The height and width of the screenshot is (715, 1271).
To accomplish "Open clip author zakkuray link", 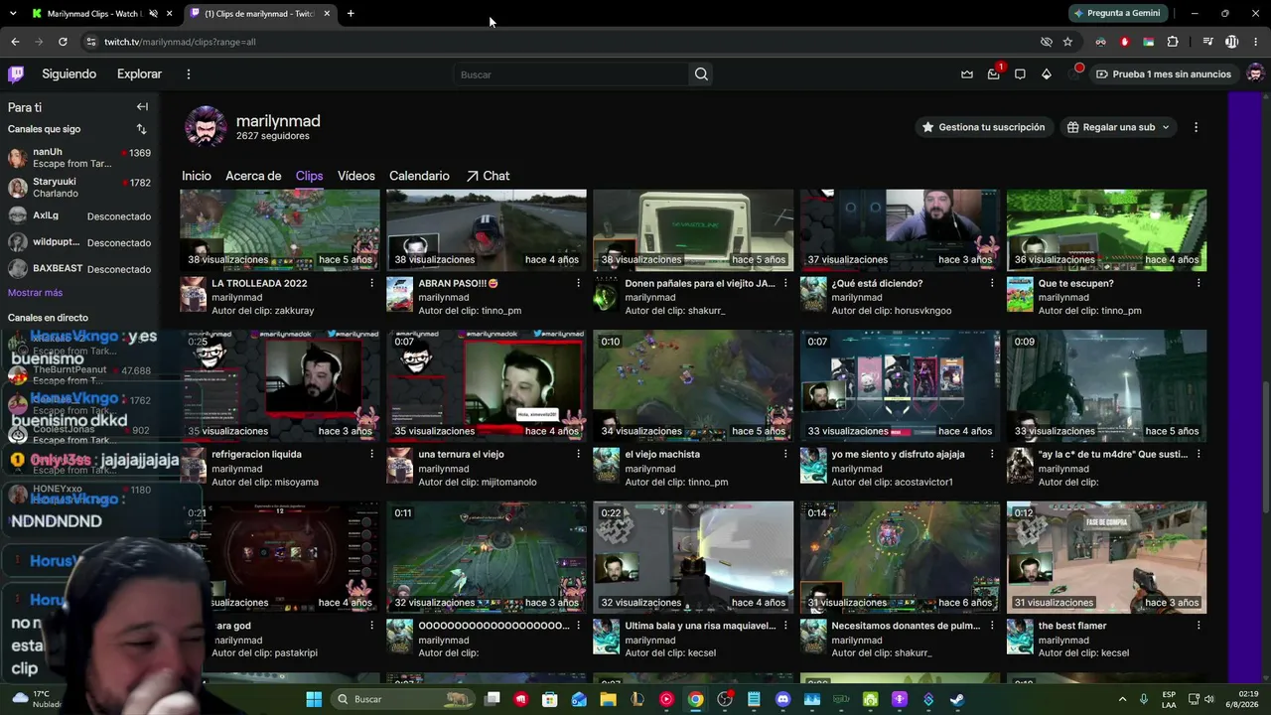I will 294,311.
